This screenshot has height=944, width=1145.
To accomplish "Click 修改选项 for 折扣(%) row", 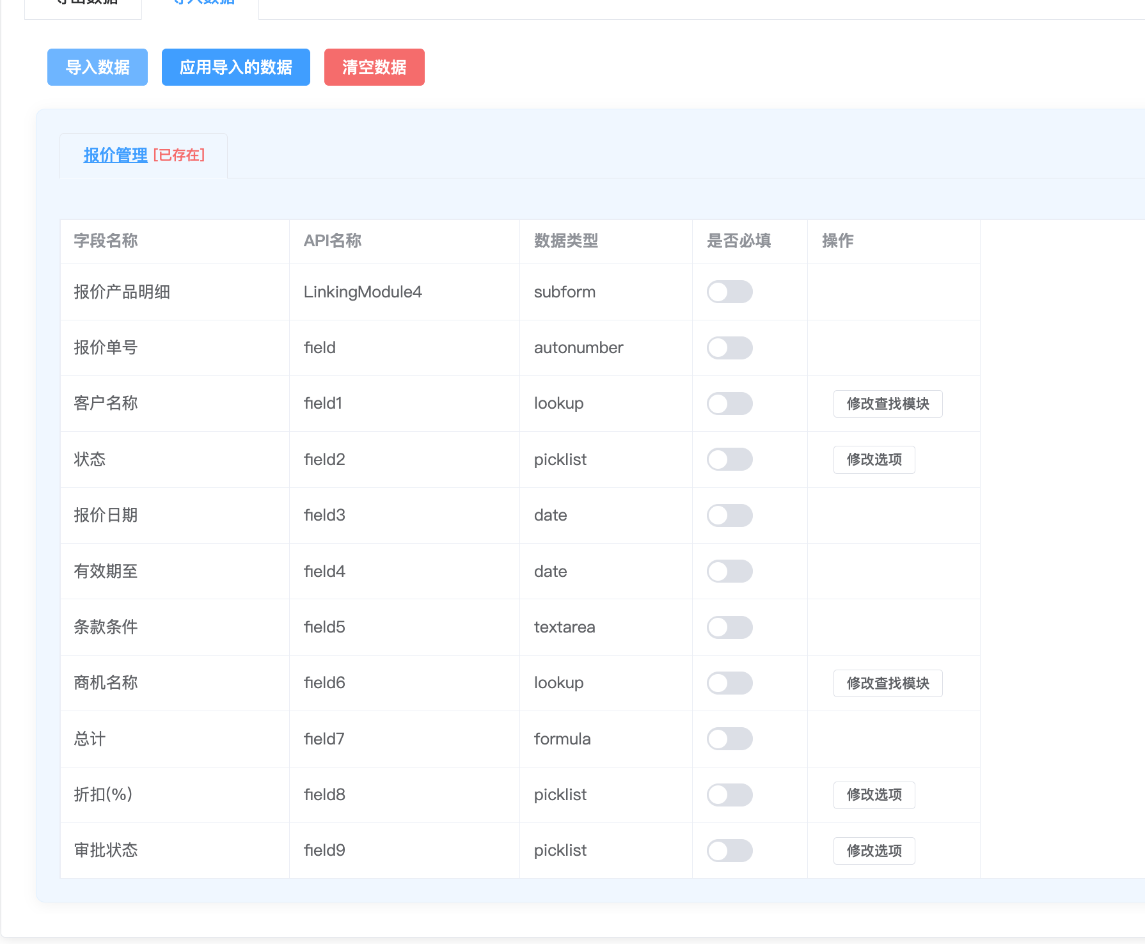I will click(x=874, y=795).
